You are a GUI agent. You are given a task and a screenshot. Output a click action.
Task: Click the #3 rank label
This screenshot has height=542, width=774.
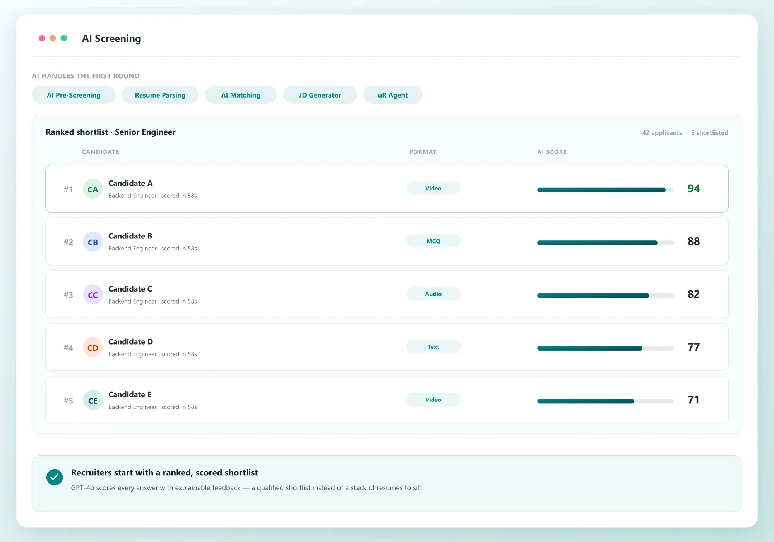68,295
